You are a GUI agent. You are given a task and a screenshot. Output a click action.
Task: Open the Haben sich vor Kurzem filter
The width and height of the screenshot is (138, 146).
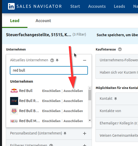click(117, 73)
